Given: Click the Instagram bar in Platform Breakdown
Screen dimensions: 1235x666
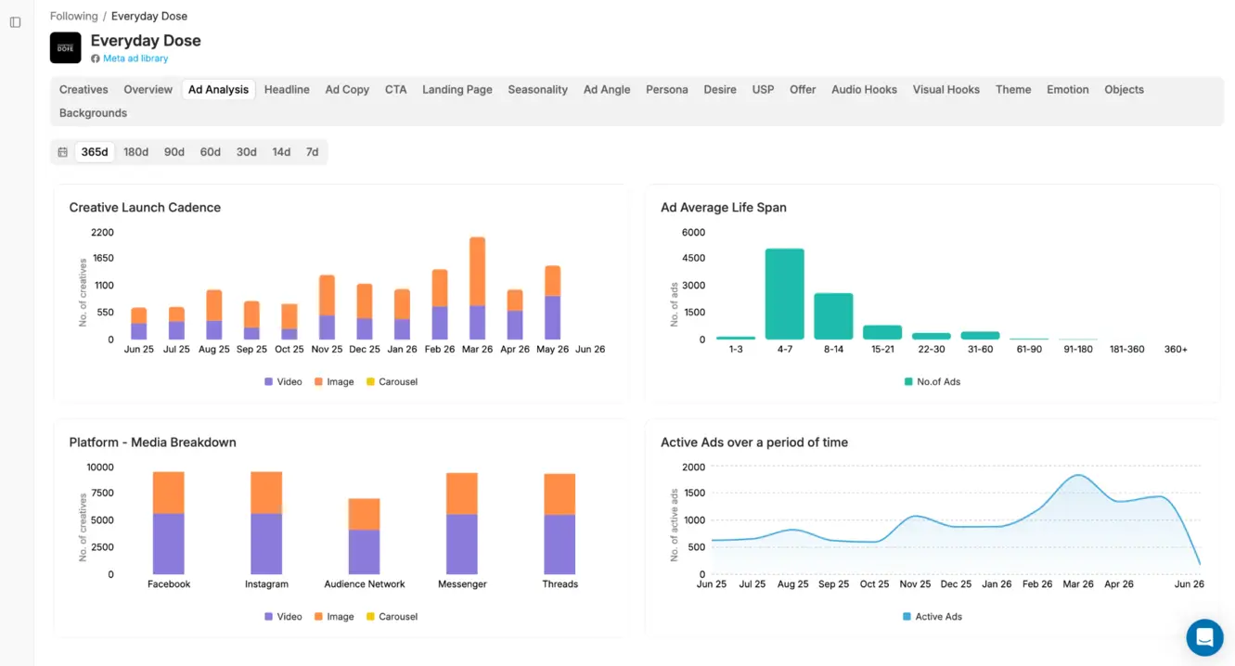Looking at the screenshot, I should click(x=266, y=523).
